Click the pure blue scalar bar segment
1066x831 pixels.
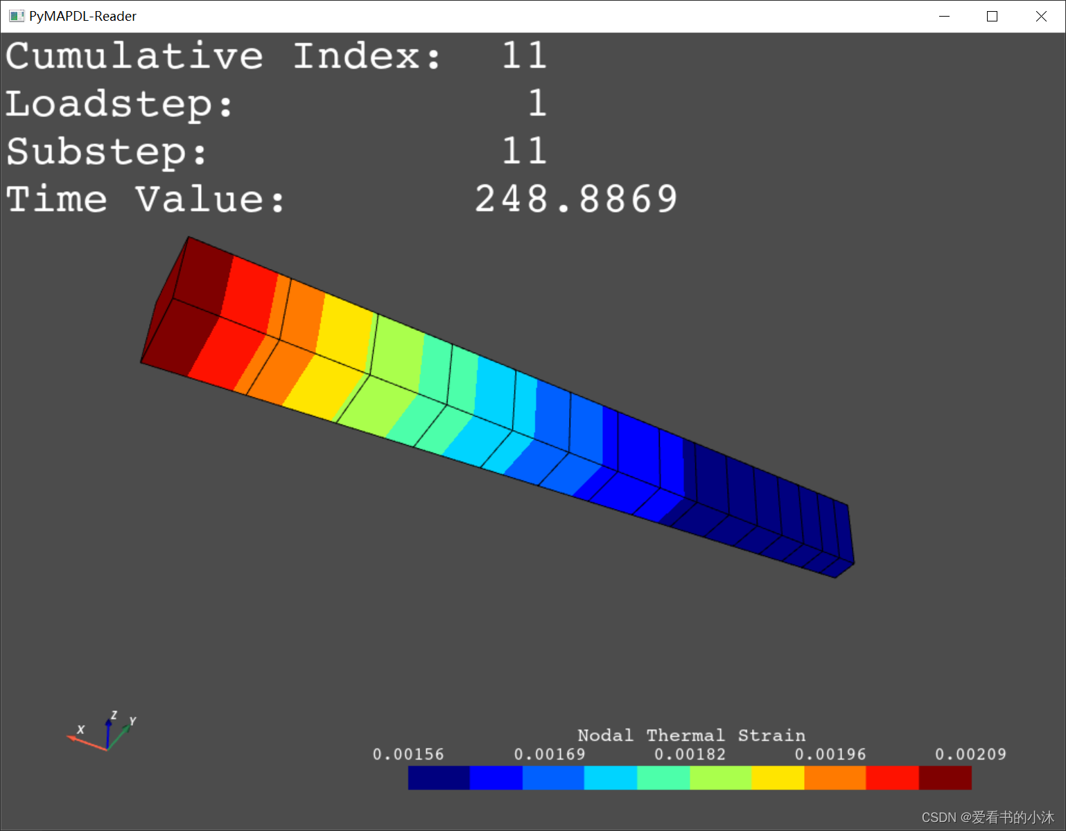pyautogui.click(x=496, y=778)
